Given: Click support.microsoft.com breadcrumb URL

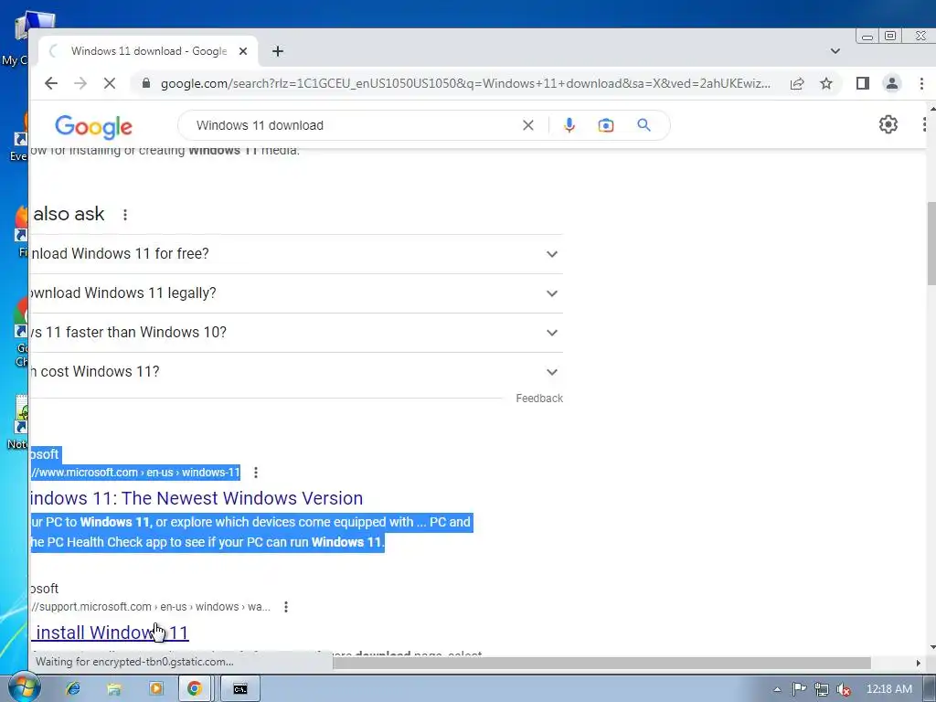Looking at the screenshot, I should [x=151, y=607].
